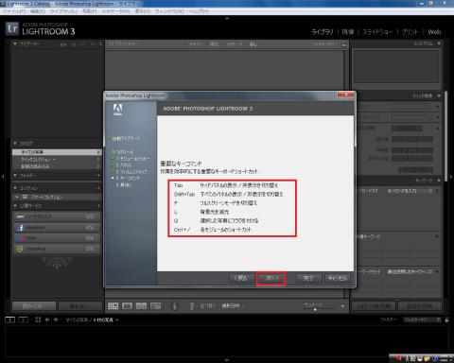Collapse the フォルダー panel
The width and height of the screenshot is (454, 363).
tap(15, 175)
